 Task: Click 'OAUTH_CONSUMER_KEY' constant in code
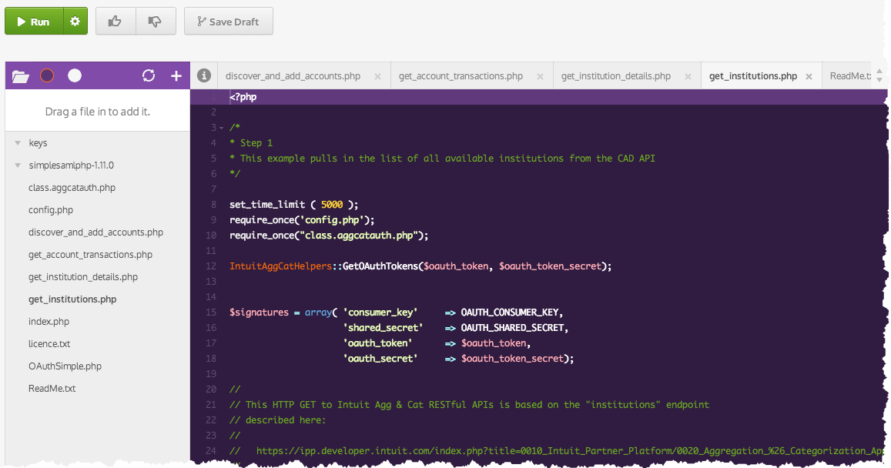click(x=511, y=313)
